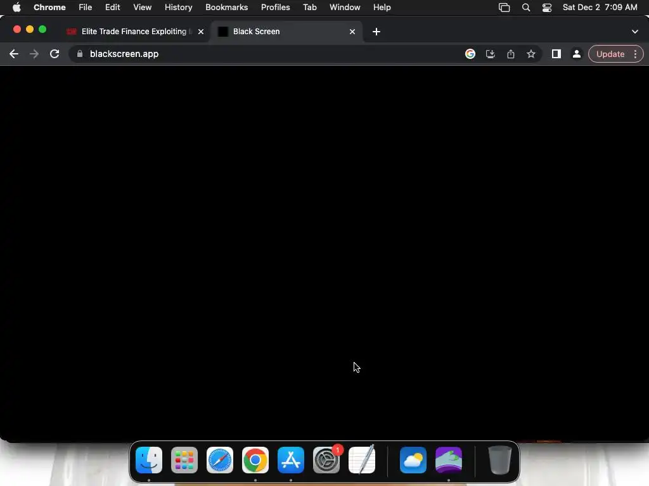649x486 pixels.
Task: Open the Profiles menu
Action: tap(275, 8)
